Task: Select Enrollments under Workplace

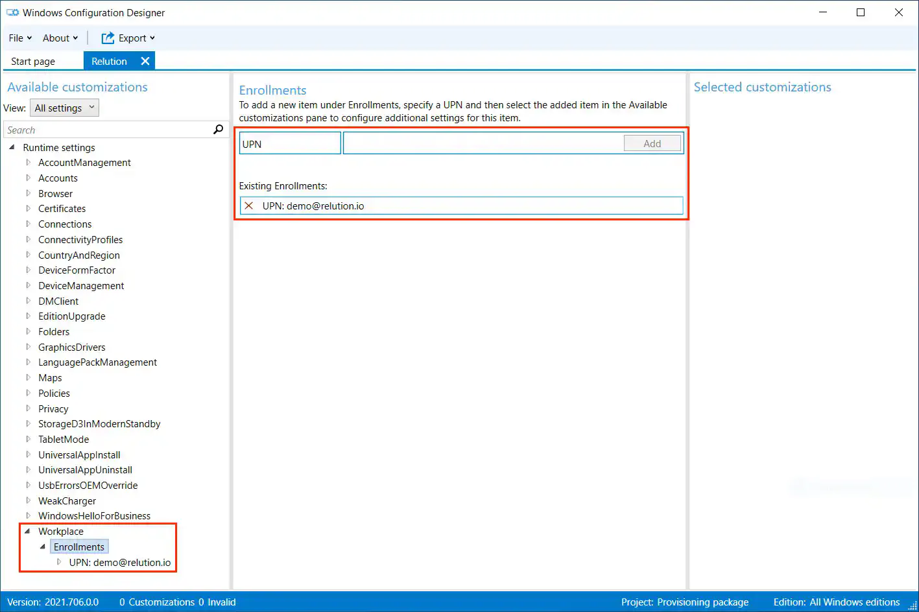Action: click(x=78, y=546)
